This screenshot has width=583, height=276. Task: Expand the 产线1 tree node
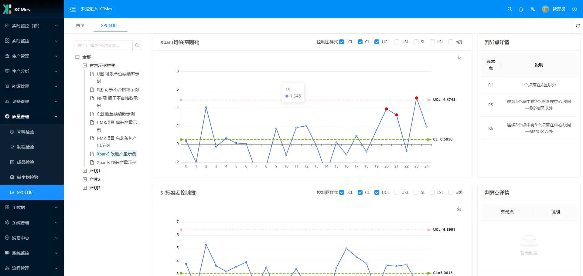coord(85,171)
